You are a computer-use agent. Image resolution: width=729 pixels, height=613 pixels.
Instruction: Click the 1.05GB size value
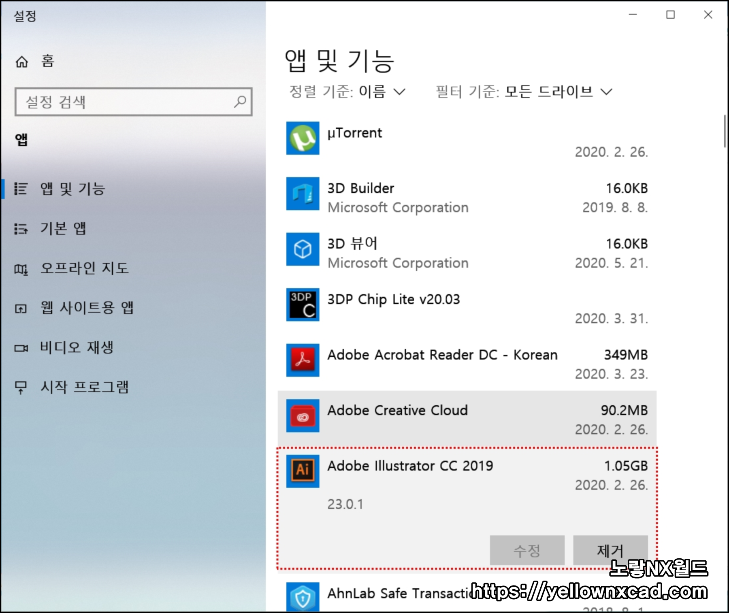[x=626, y=466]
